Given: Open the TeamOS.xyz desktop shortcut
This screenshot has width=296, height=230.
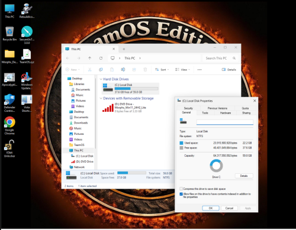Looking at the screenshot, I should [x=27, y=56].
